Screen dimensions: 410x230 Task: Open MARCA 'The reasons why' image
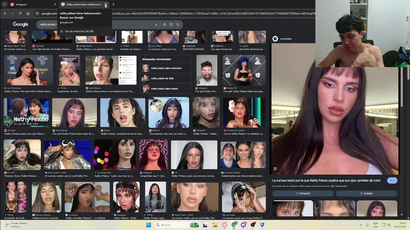tap(169, 112)
